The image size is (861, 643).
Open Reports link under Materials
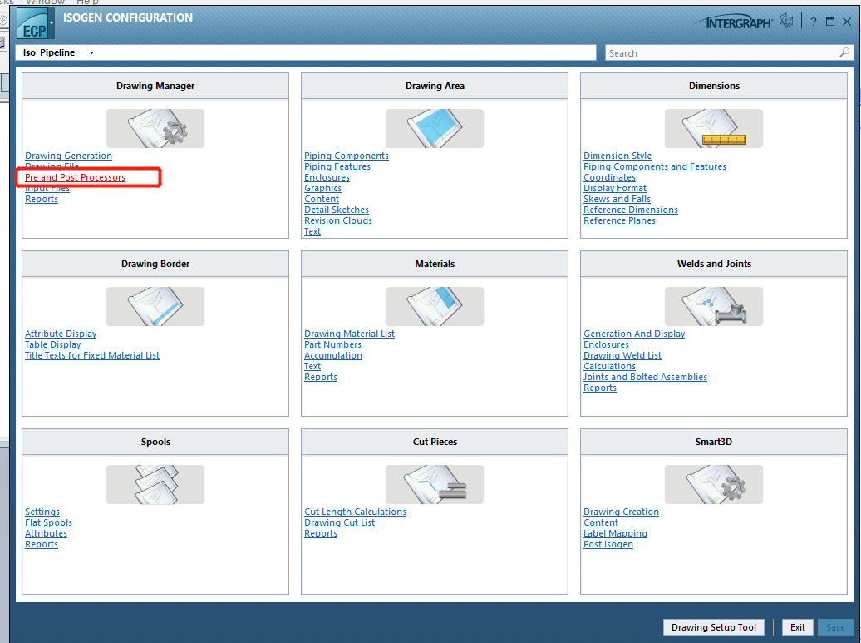point(321,377)
